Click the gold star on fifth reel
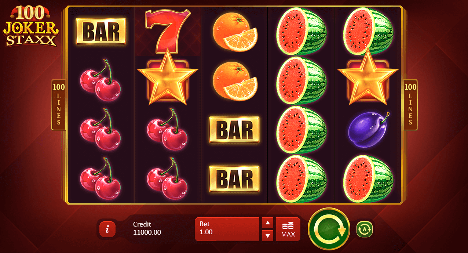468x253 pixels. (x=368, y=78)
